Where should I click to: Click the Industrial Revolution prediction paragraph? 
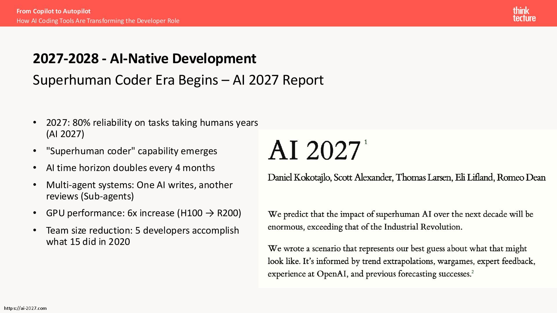tap(400, 220)
